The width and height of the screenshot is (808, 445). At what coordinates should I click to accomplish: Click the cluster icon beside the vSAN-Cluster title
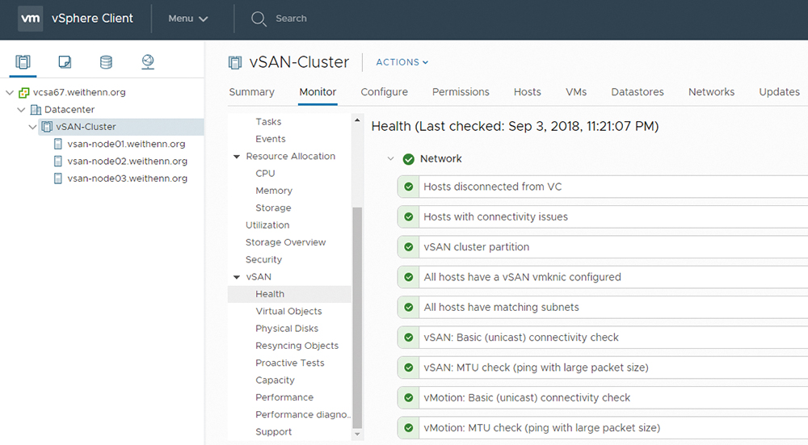click(x=235, y=63)
